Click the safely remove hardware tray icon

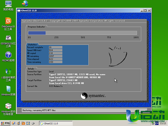click(x=153, y=123)
